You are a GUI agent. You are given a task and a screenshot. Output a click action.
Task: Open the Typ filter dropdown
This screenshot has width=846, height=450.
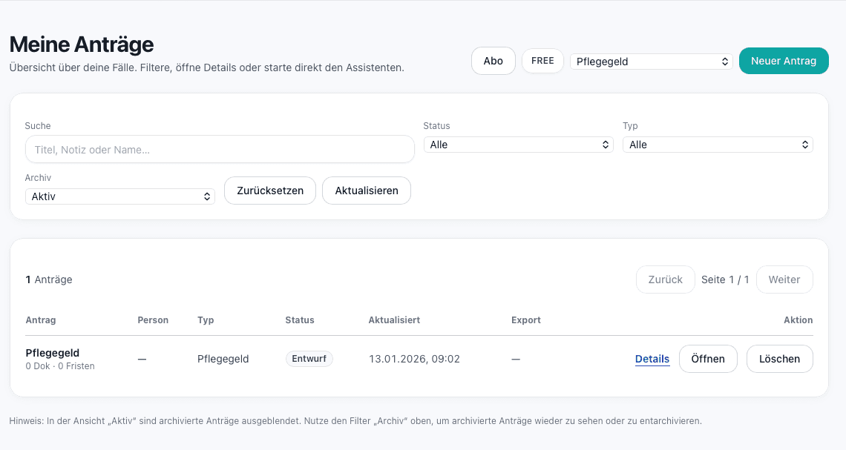717,144
